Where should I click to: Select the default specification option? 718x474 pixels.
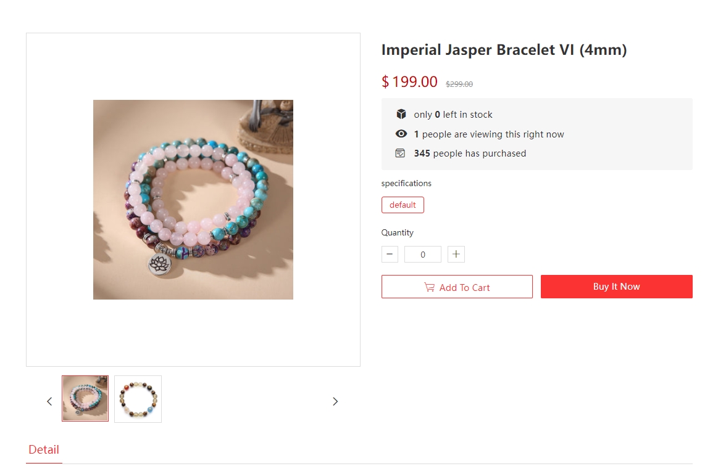click(x=403, y=205)
